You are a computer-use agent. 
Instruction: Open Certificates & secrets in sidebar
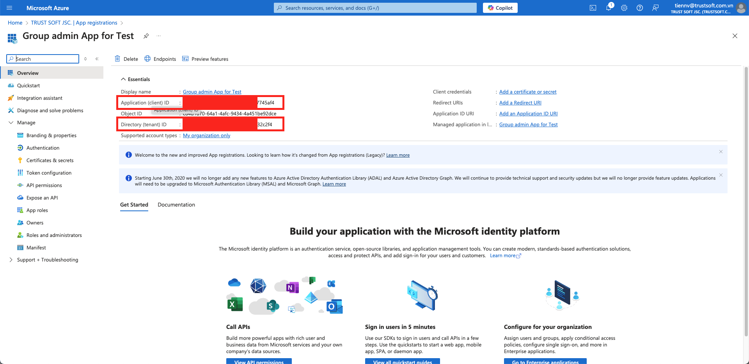50,160
